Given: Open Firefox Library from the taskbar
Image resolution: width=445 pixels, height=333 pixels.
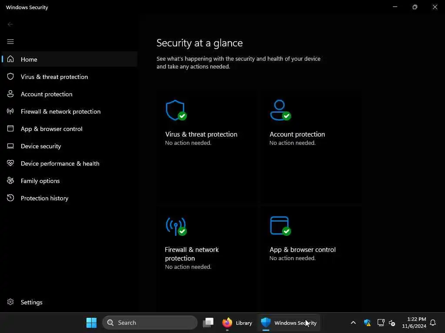Looking at the screenshot, I should tap(237, 323).
